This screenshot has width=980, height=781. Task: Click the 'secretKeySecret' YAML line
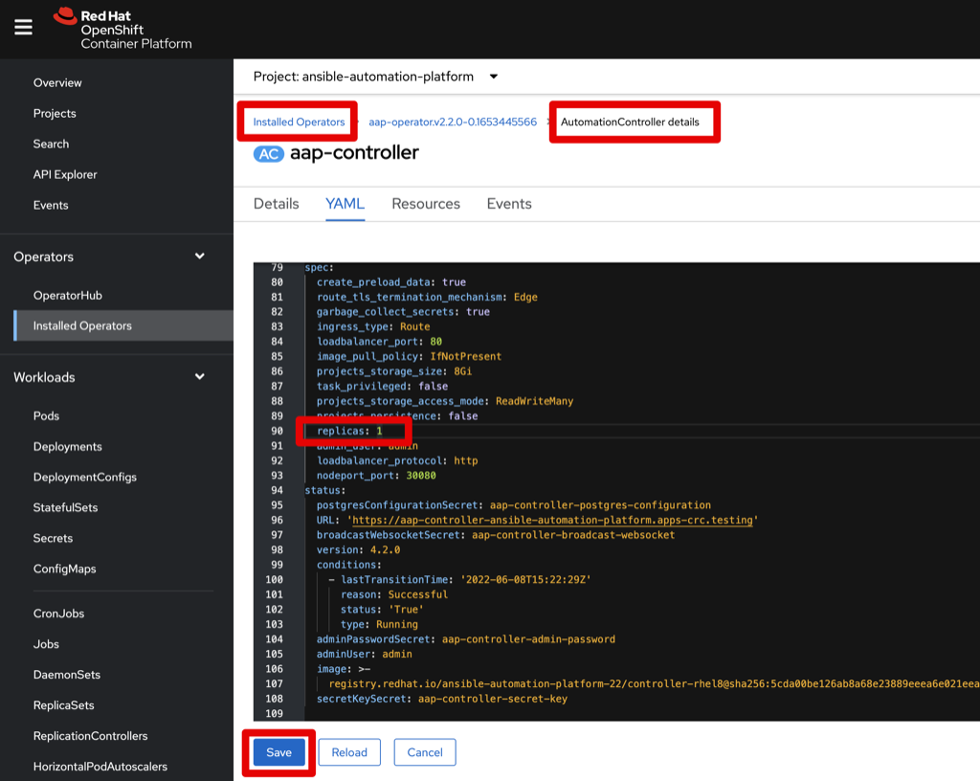(x=442, y=699)
